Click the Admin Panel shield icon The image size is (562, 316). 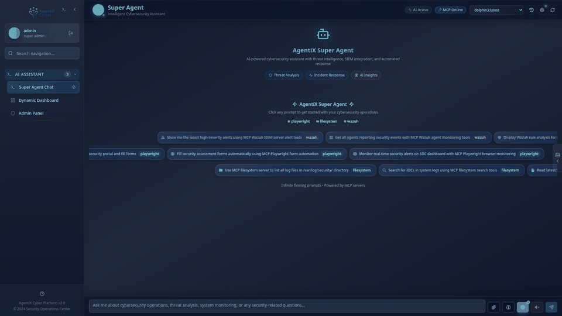(x=13, y=113)
